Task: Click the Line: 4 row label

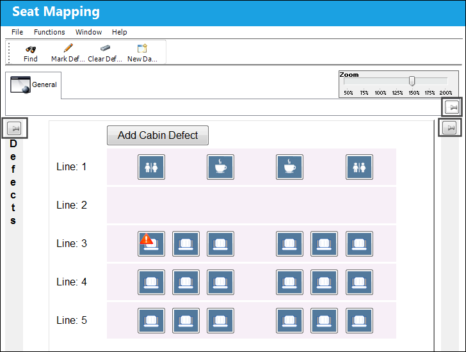Action: 72,282
